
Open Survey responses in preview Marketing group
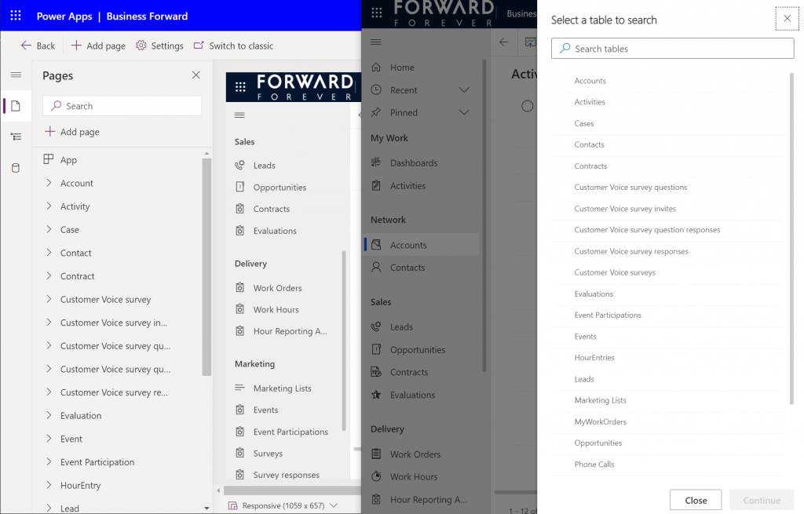point(286,475)
